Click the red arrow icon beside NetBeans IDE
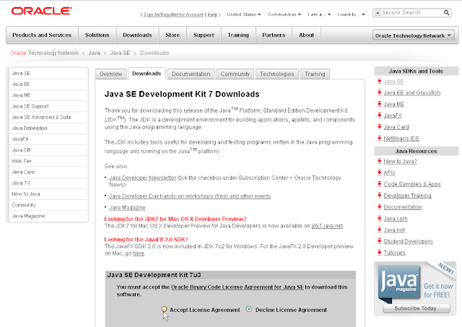Screen dimensions: 462x327 tap(380, 138)
